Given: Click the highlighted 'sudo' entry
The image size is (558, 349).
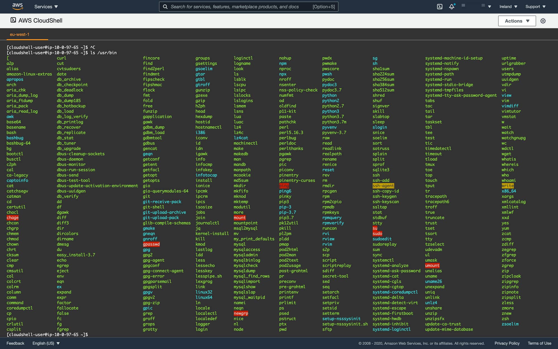Looking at the screenshot, I should 377,233.
